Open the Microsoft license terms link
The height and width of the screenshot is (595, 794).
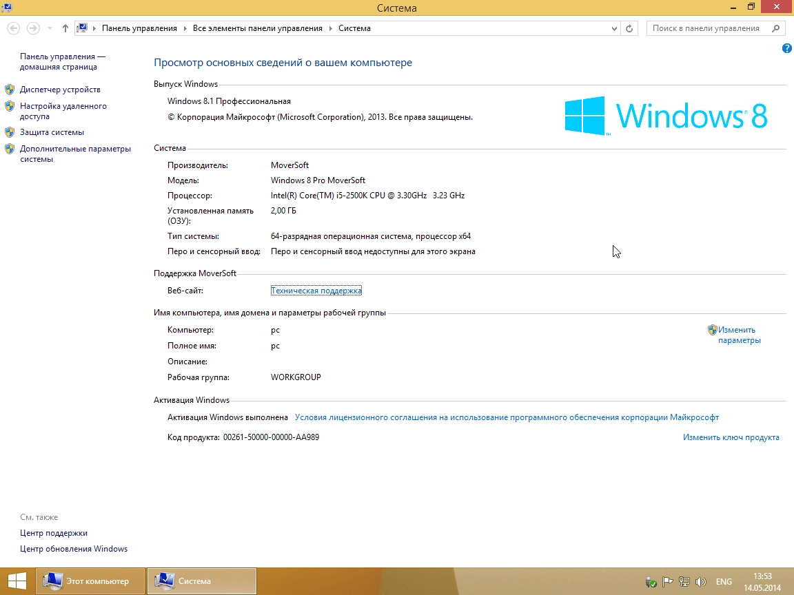(x=507, y=417)
